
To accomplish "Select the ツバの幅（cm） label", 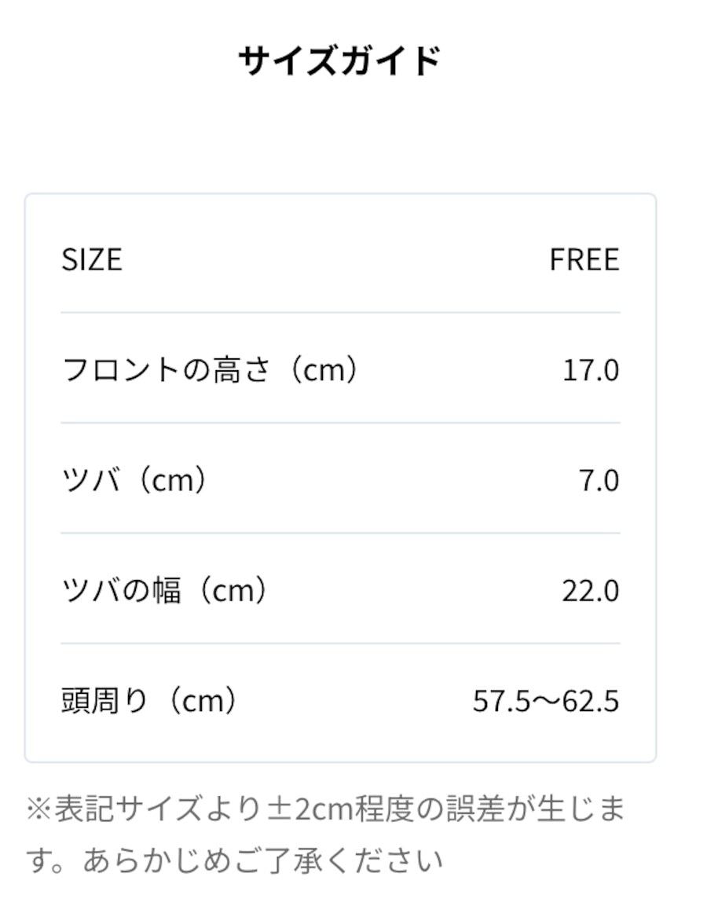I will [x=167, y=590].
